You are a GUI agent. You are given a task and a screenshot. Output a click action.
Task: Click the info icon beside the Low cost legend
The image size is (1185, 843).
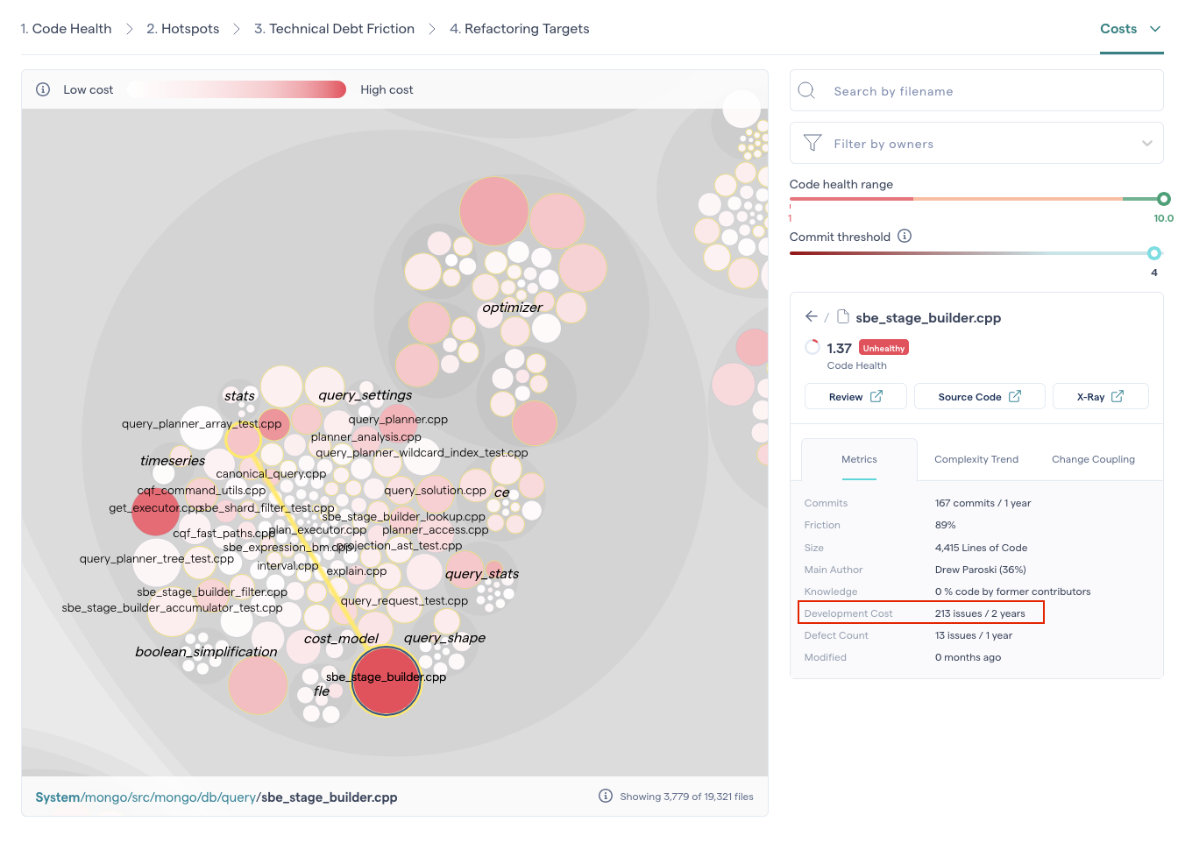(42, 89)
